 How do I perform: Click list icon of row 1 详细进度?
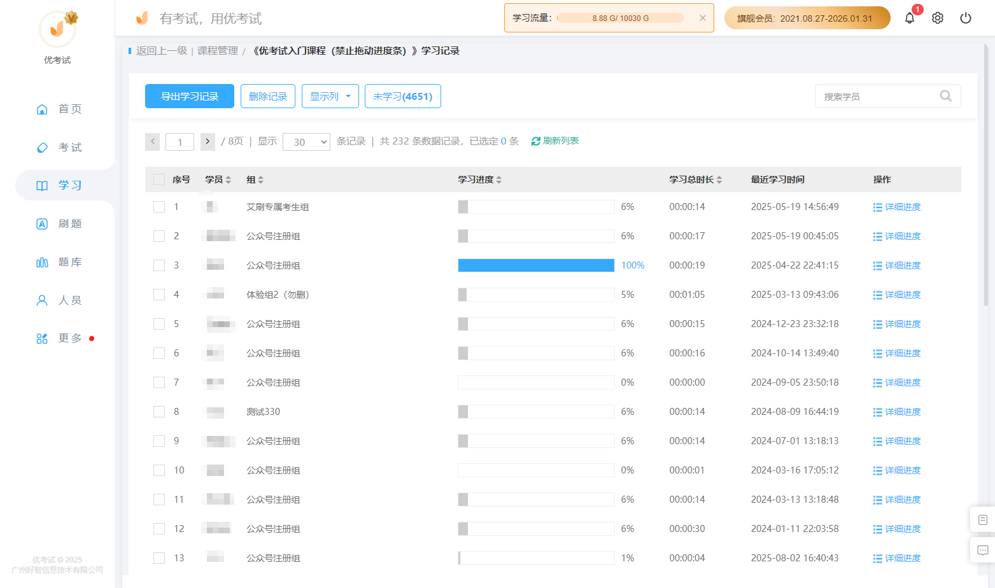[x=878, y=207]
